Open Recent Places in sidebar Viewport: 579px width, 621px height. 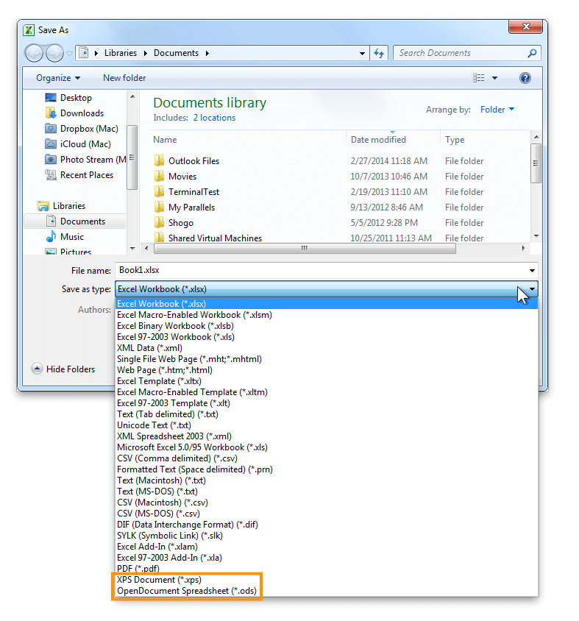coord(79,175)
